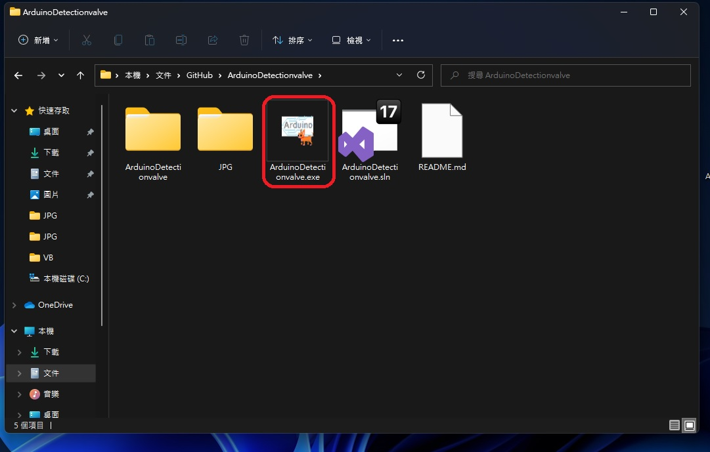Select the README.md file
The width and height of the screenshot is (710, 452).
pyautogui.click(x=442, y=138)
